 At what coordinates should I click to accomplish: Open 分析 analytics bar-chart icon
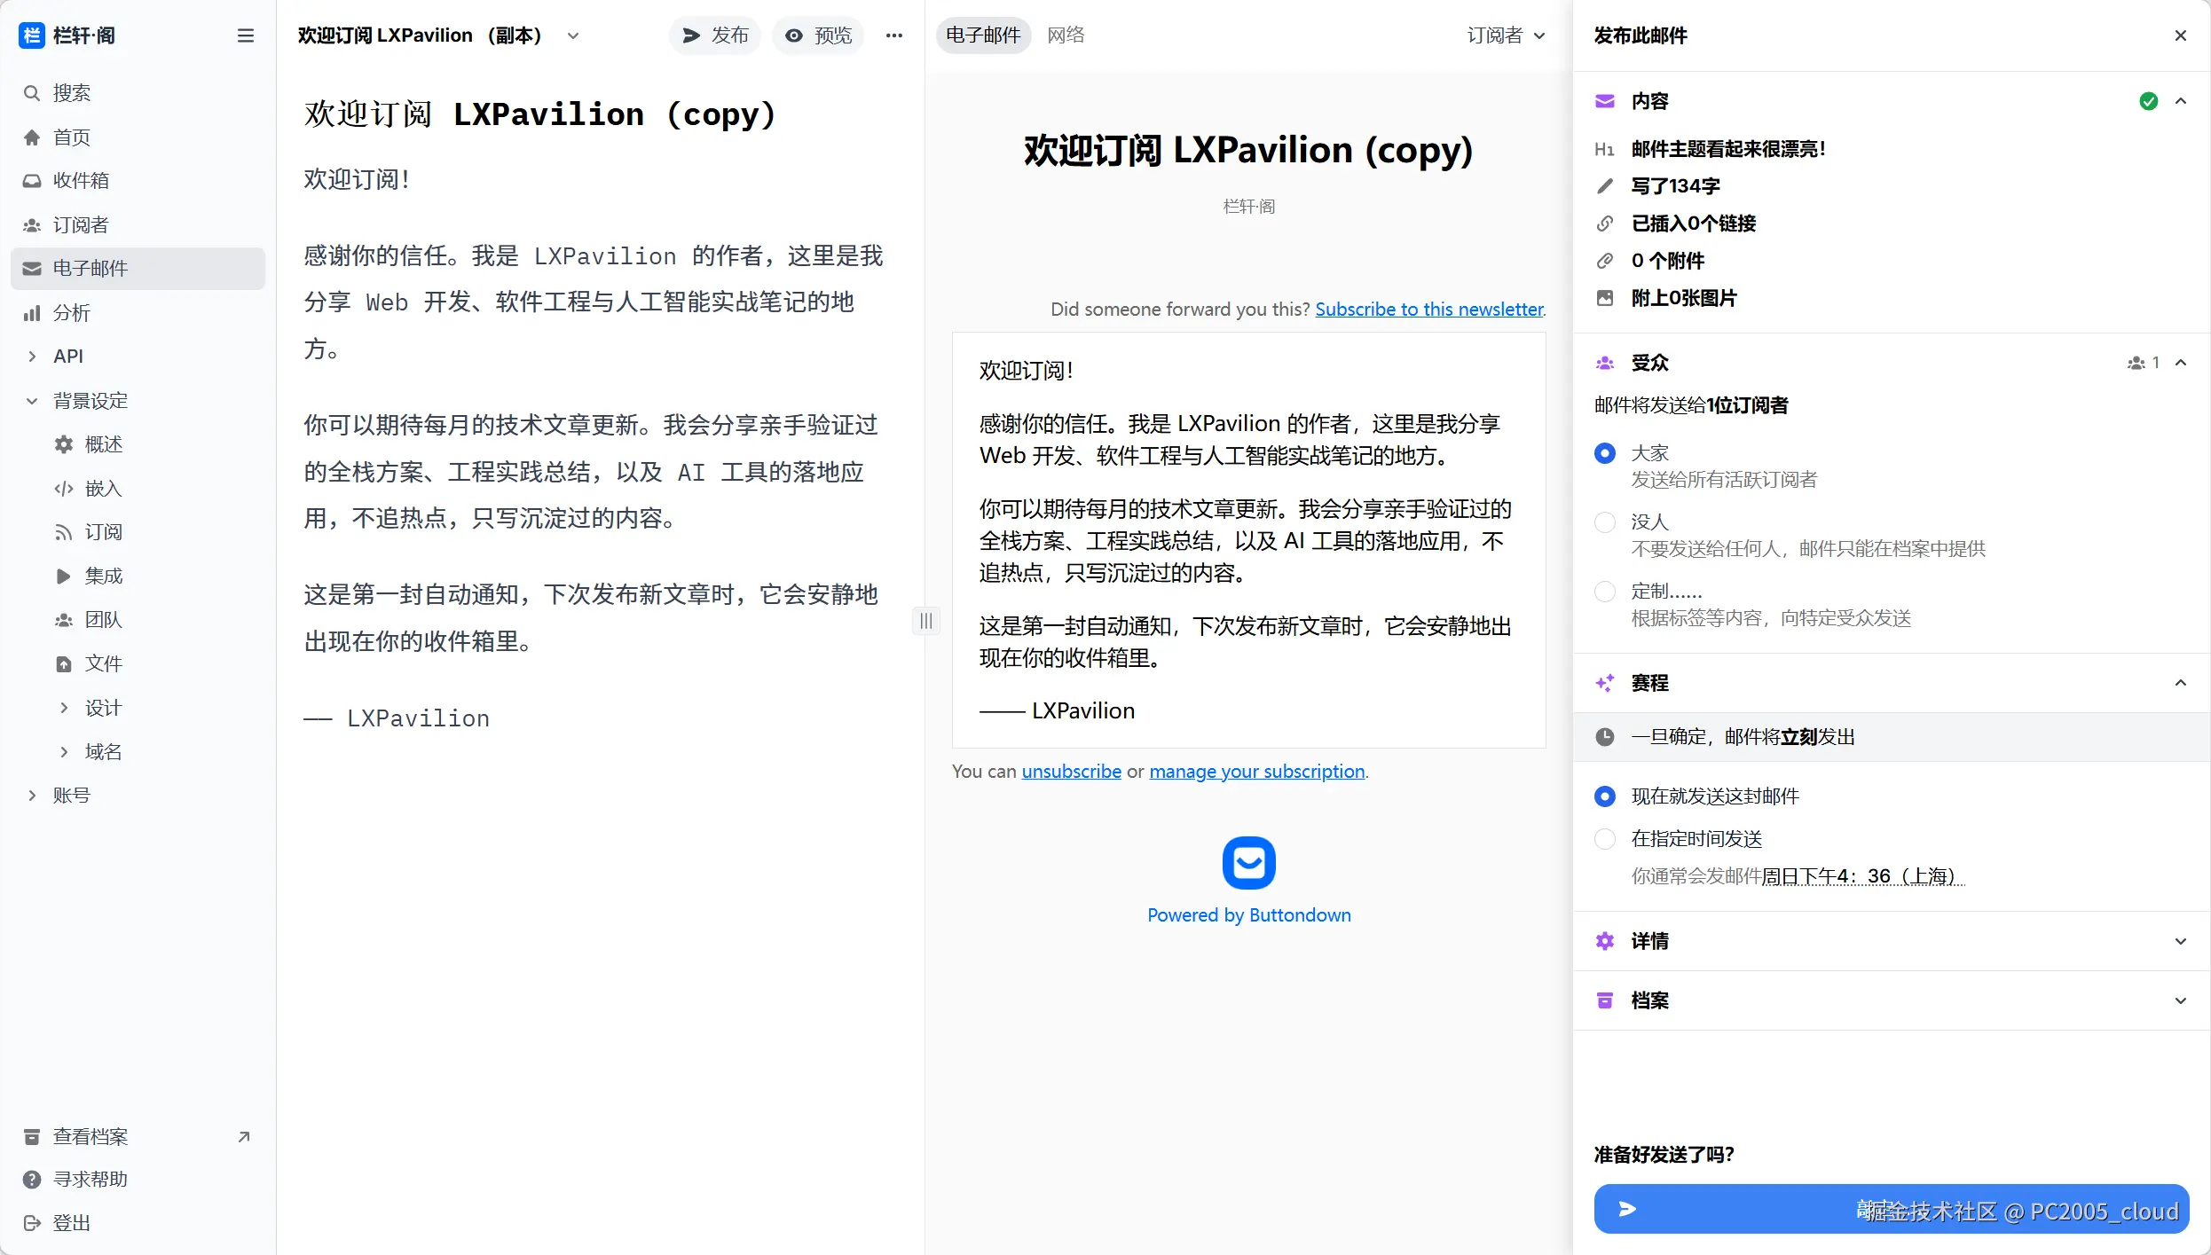coord(32,313)
